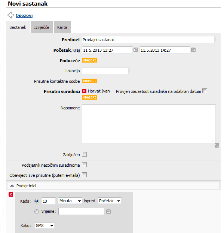Open the calendar icon next to Vrijeme
224x233 pixels.
coord(108,211)
